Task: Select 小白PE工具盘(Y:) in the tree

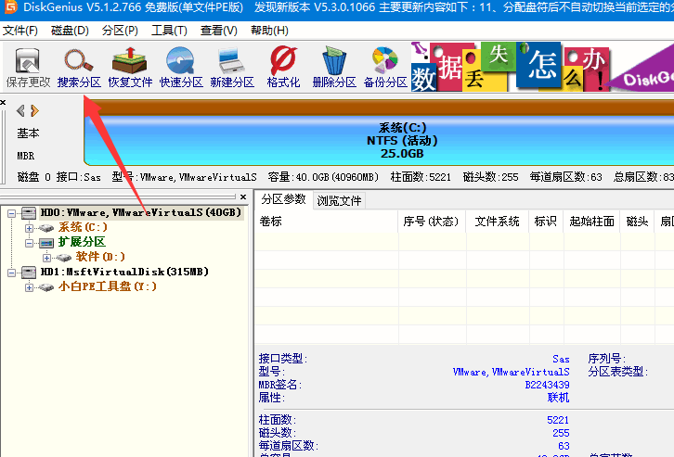Action: tap(108, 286)
